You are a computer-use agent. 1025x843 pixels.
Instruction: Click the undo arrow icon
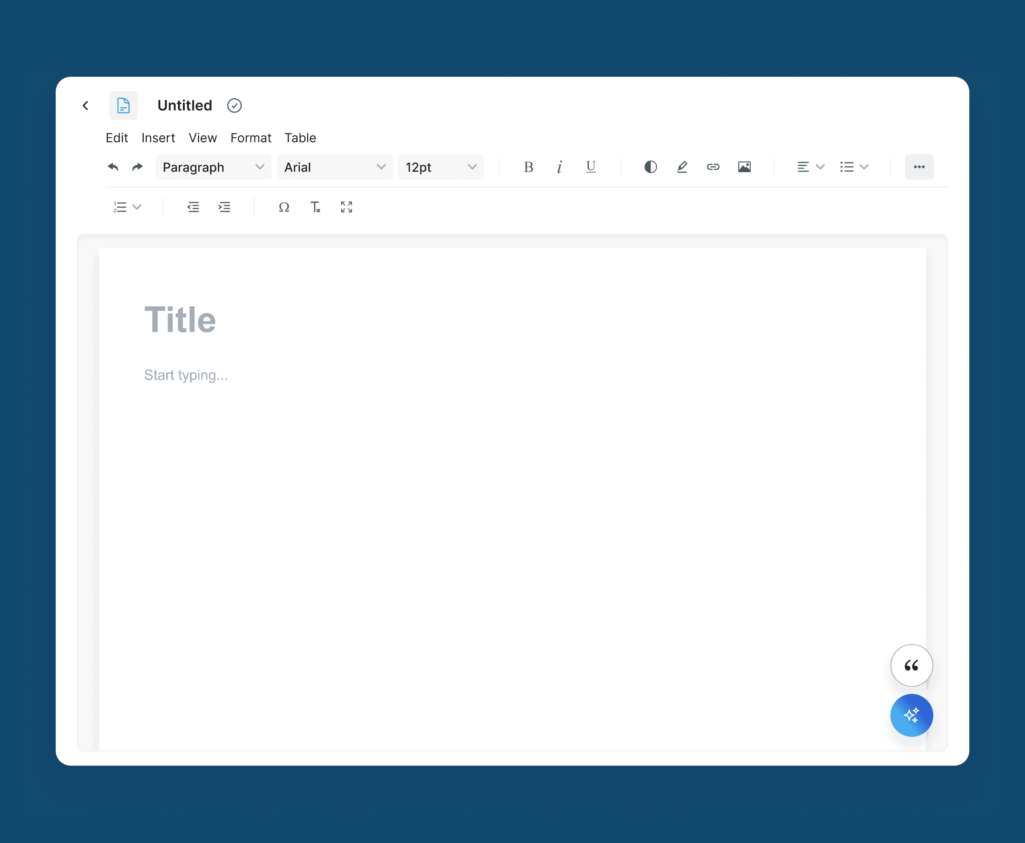click(113, 167)
